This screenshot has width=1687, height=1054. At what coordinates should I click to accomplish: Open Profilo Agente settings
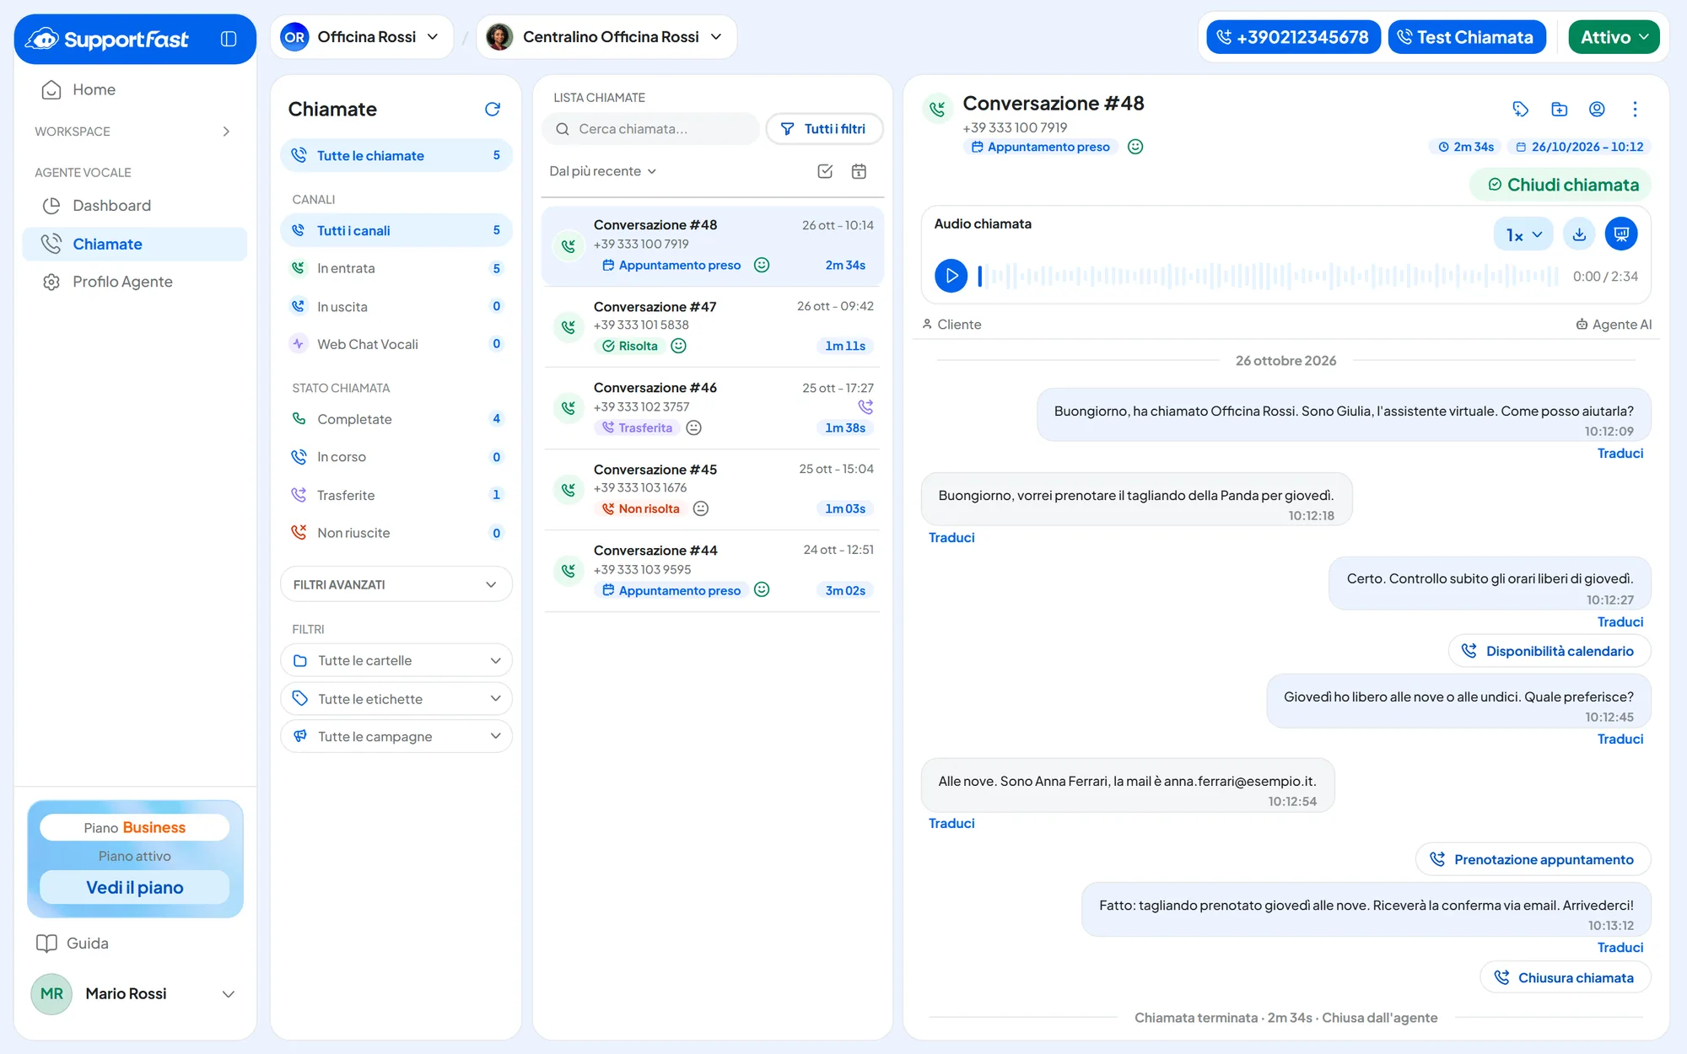click(135, 282)
